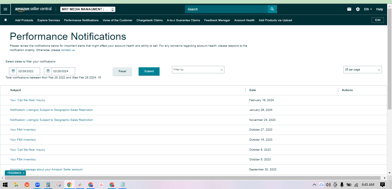The width and height of the screenshot is (392, 189).
Task: Open the MRT MEDIA MANAGMENT account switcher
Action: point(88,9)
